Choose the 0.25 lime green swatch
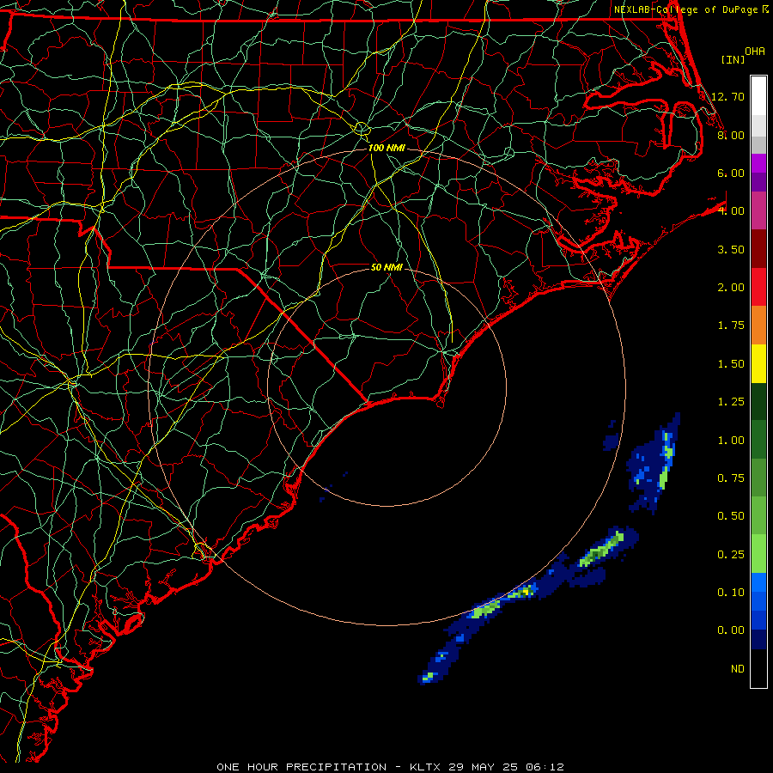773x773 pixels. point(758,554)
